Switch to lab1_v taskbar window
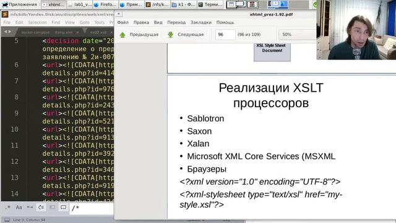The width and height of the screenshot is (396, 223). point(80,4)
